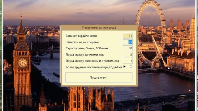Select the 'Нет' radio button for harder items first
The image size is (198, 111).
[x=131, y=67]
